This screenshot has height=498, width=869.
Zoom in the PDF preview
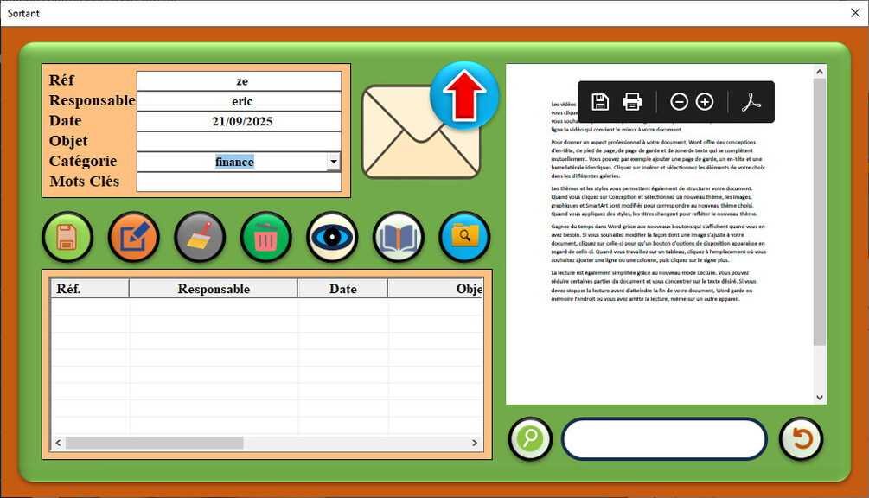(705, 102)
